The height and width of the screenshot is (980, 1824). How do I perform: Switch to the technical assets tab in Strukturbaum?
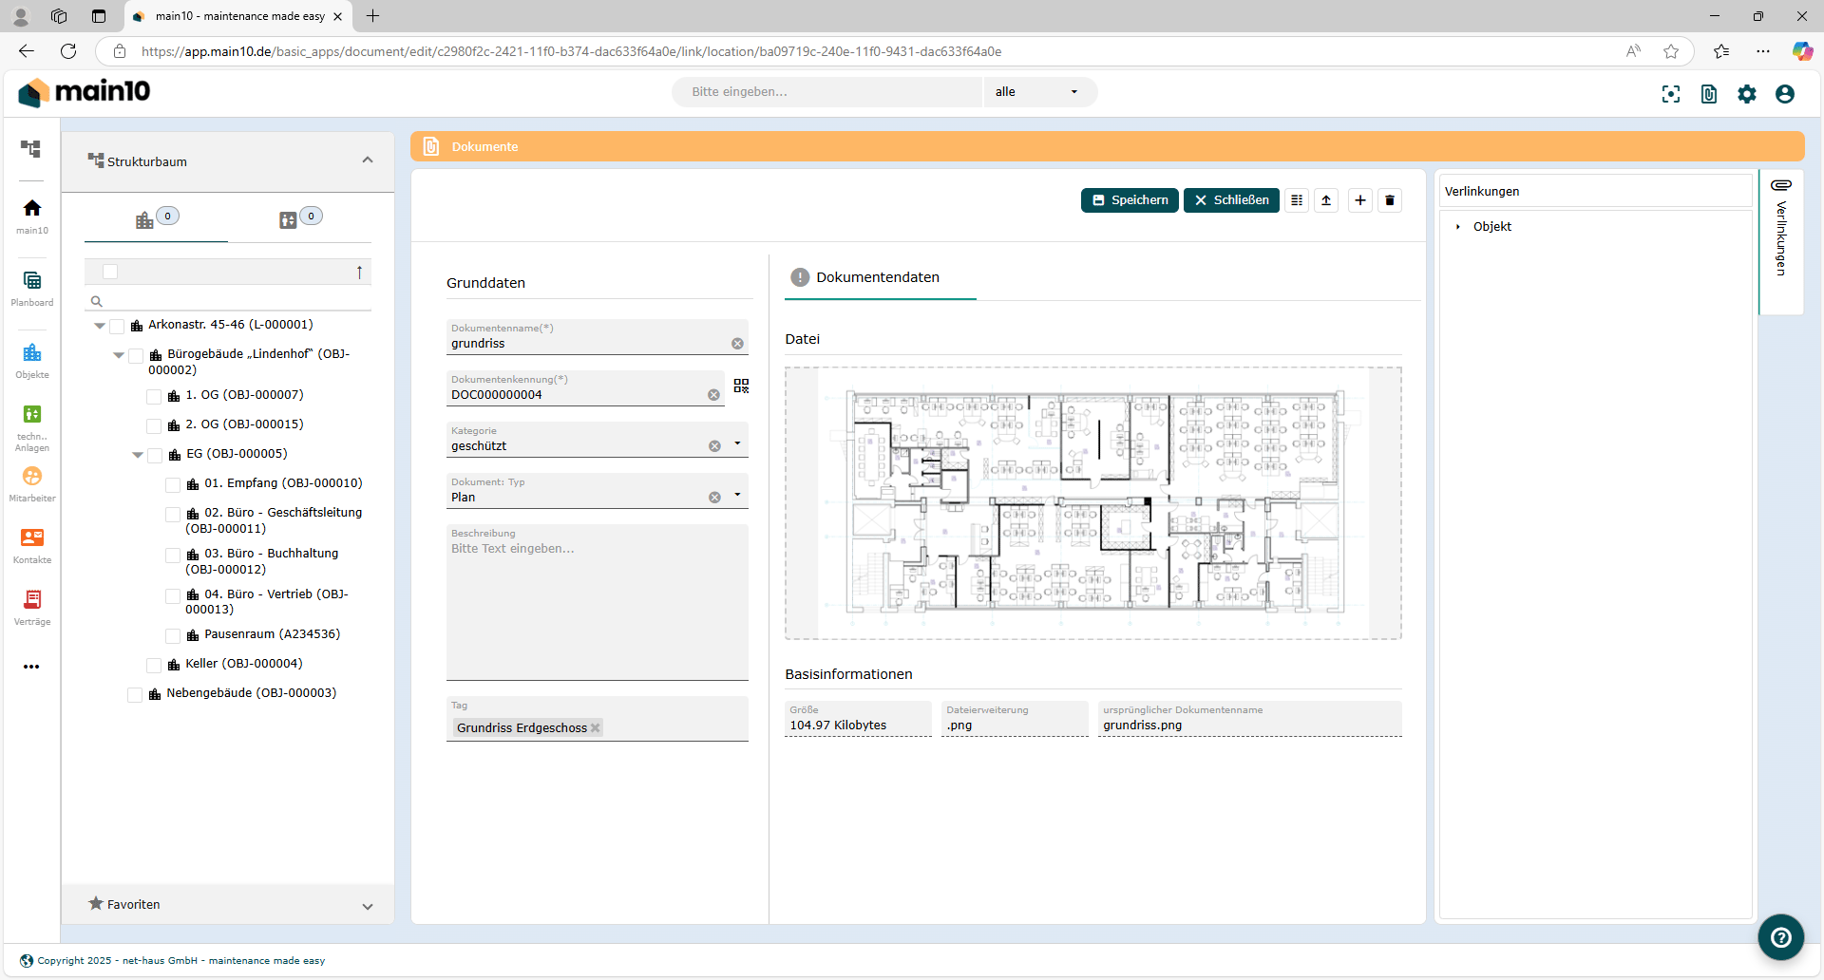point(300,218)
